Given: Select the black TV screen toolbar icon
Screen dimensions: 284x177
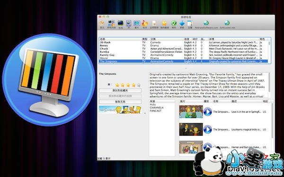Looking at the screenshot, I should [120, 23].
